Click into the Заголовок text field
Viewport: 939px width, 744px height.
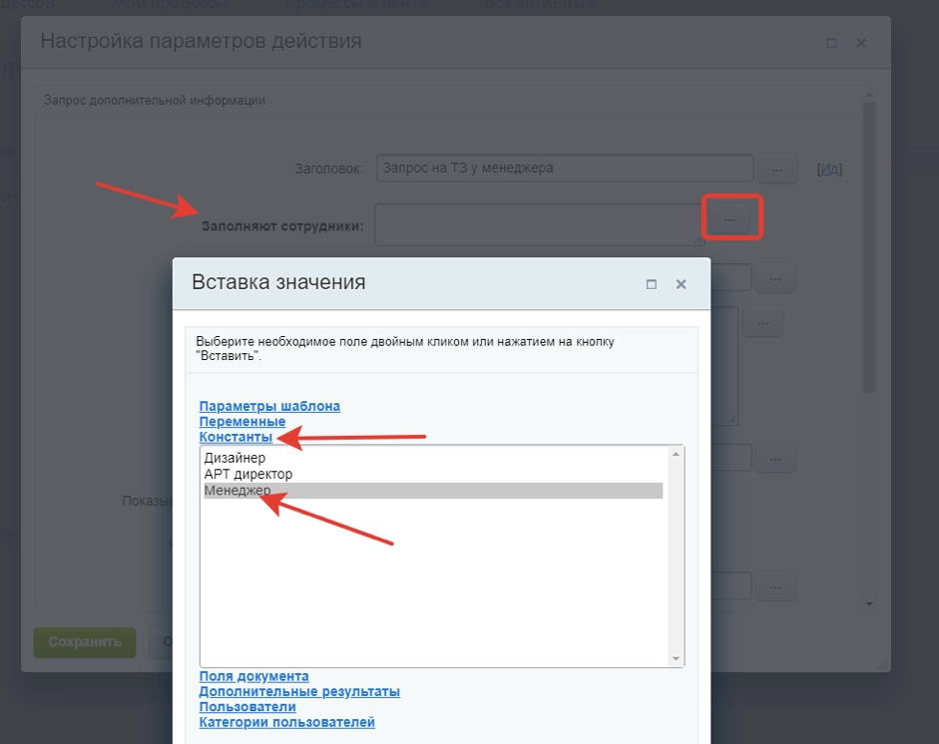[x=564, y=169]
